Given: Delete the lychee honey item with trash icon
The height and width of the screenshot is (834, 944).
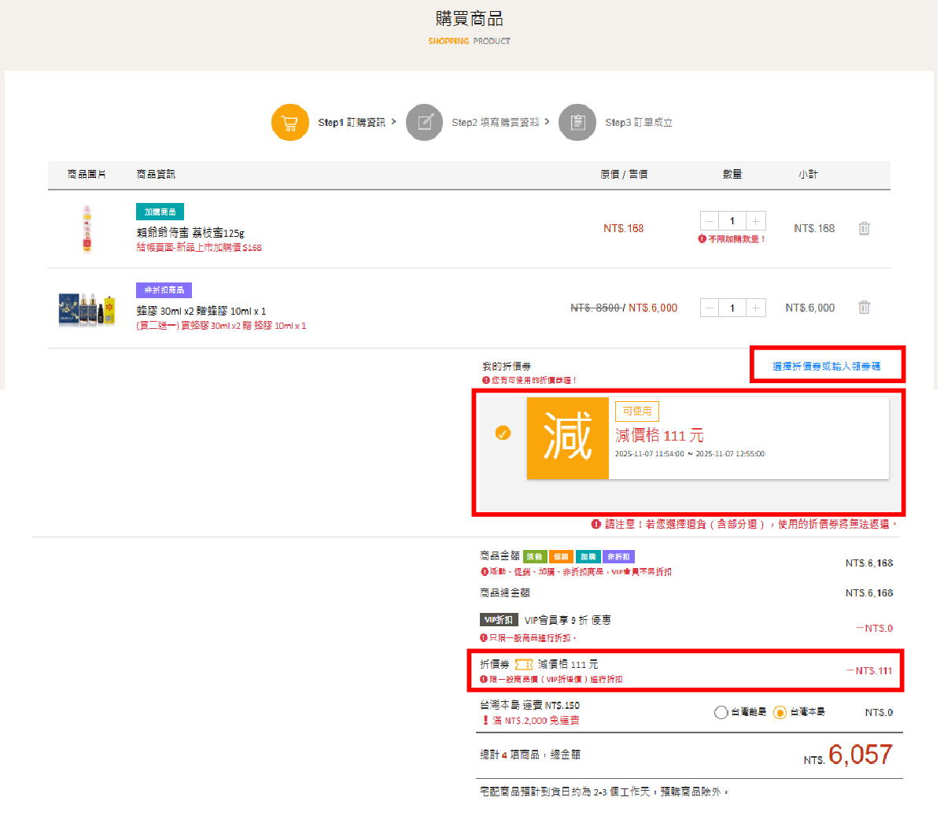Looking at the screenshot, I should (x=864, y=228).
